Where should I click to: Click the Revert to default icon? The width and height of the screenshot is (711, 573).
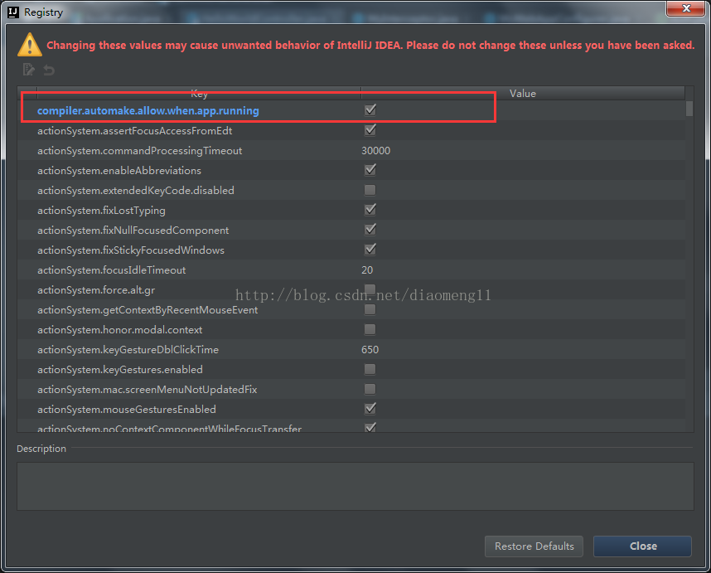click(x=49, y=70)
